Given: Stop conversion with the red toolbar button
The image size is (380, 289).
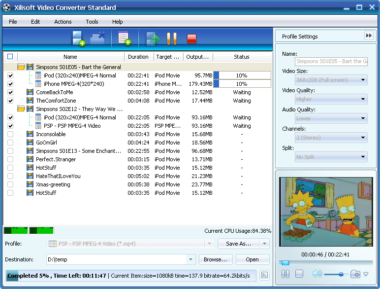Looking at the screenshot, I should click(x=192, y=38).
